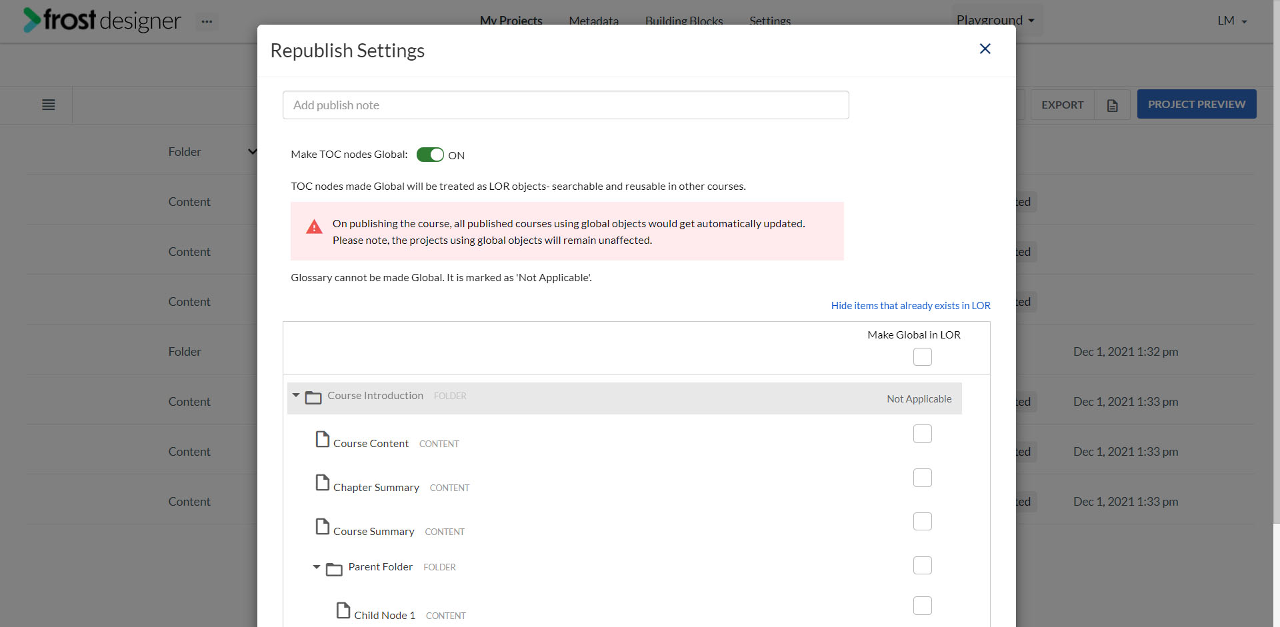
Task: Expand the first Folder row chevron
Action: pos(252,151)
